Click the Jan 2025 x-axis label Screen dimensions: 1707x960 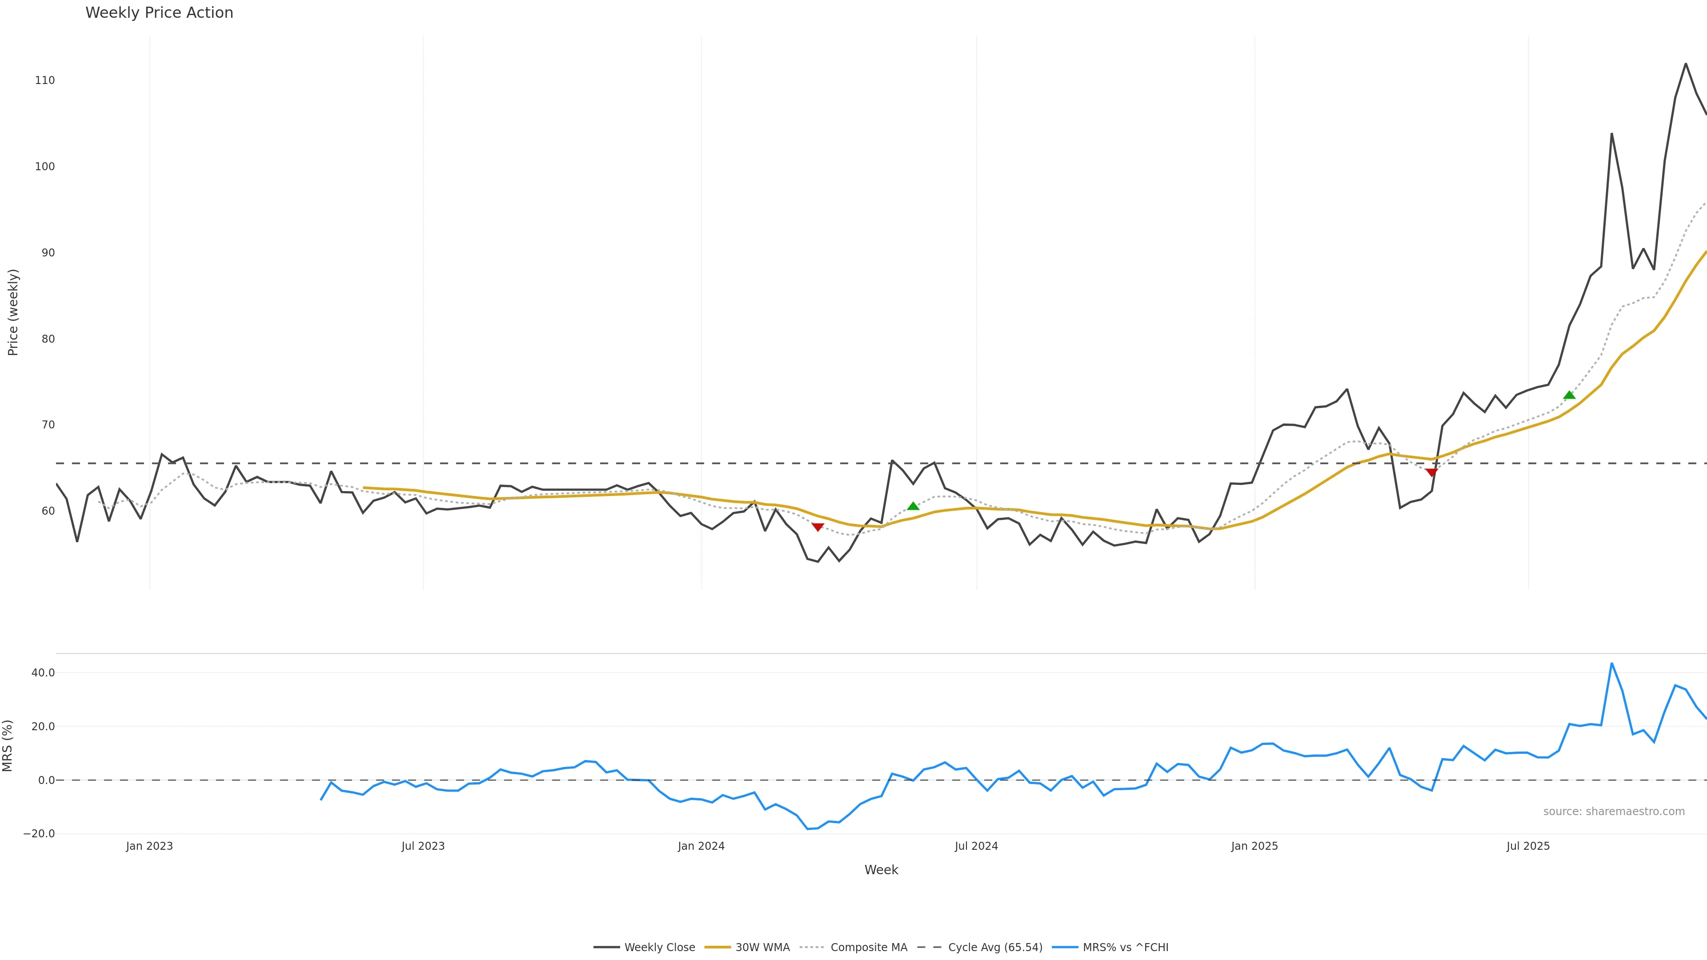1254,846
